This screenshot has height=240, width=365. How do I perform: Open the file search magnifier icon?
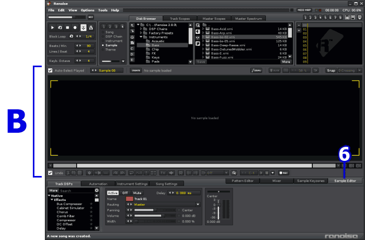[198, 26]
